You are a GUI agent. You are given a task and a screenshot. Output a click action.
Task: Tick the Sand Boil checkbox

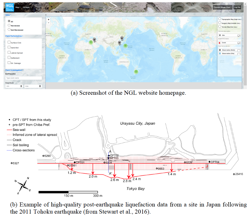point(9,47)
